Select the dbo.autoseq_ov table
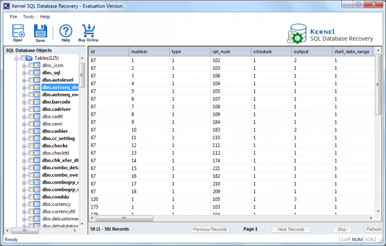This screenshot has height=246, width=386. [x=60, y=95]
